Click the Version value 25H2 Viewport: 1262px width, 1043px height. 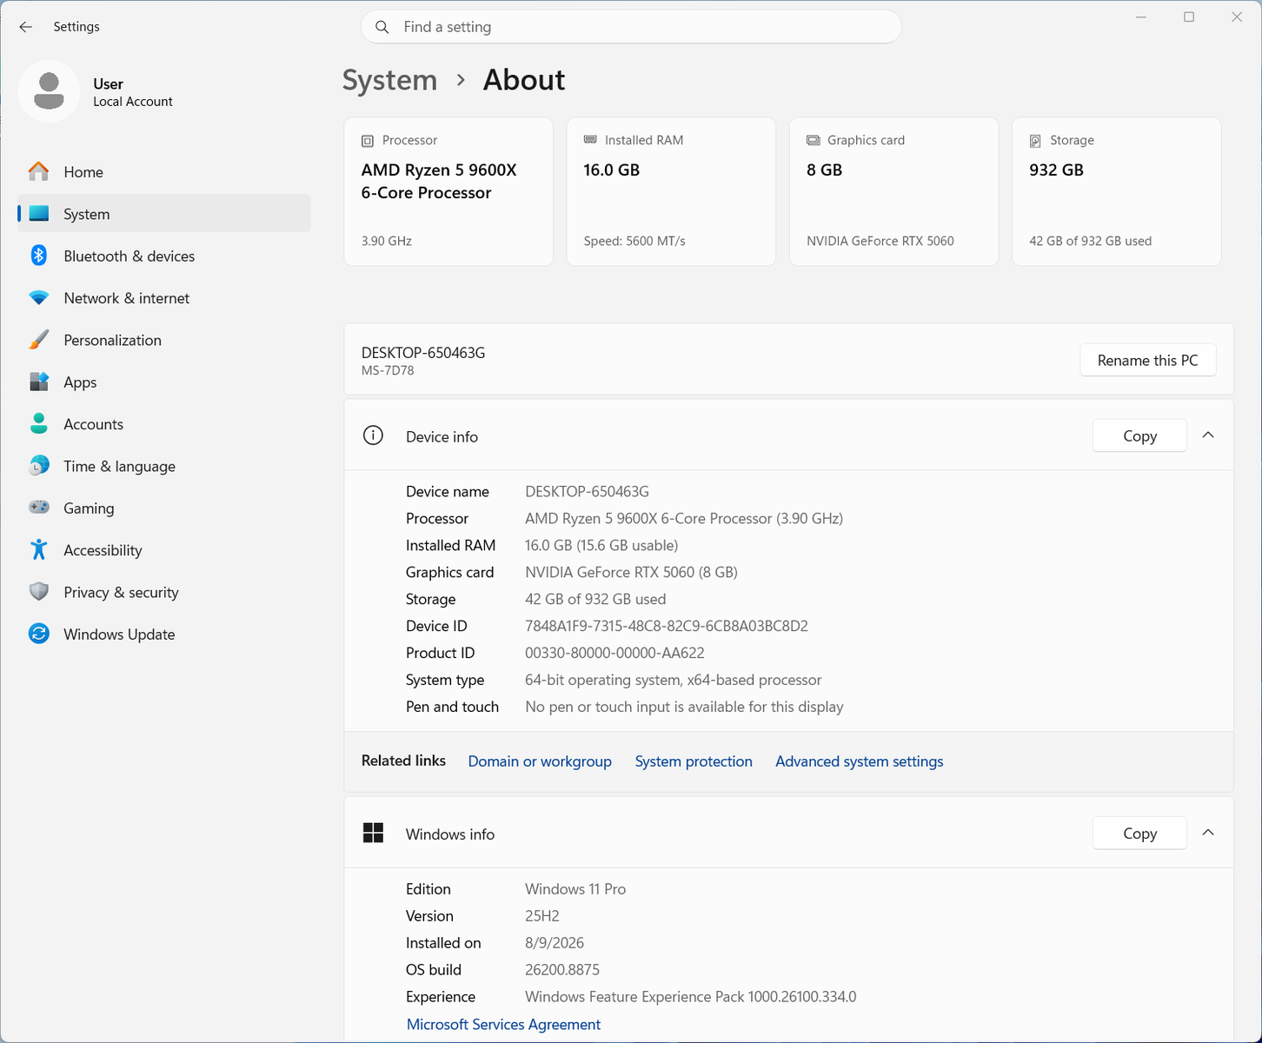[542, 916]
